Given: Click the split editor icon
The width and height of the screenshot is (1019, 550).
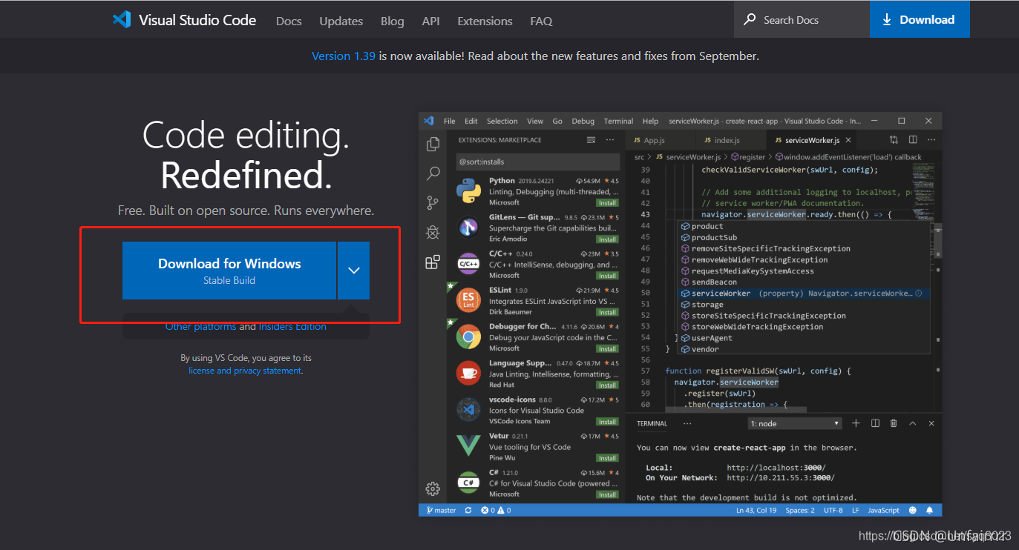Looking at the screenshot, I should point(913,139).
